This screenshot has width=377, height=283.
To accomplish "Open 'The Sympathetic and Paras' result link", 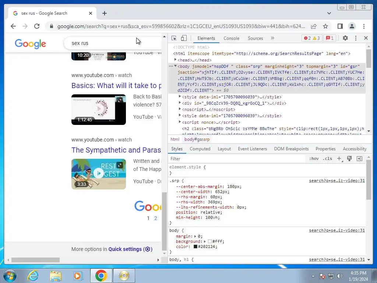I will [x=116, y=150].
